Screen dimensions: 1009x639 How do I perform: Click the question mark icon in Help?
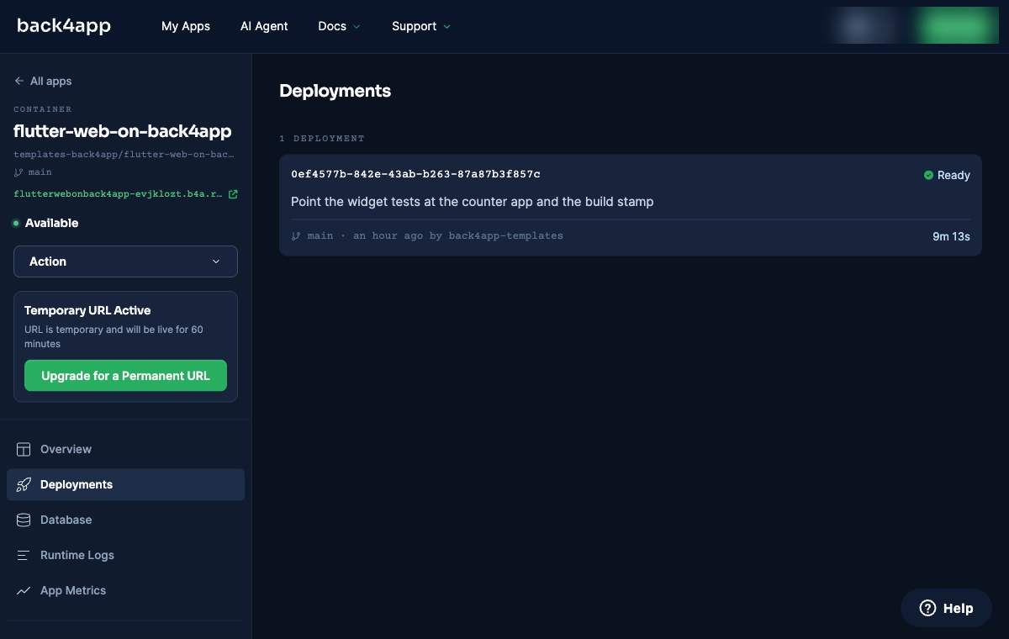click(x=927, y=608)
